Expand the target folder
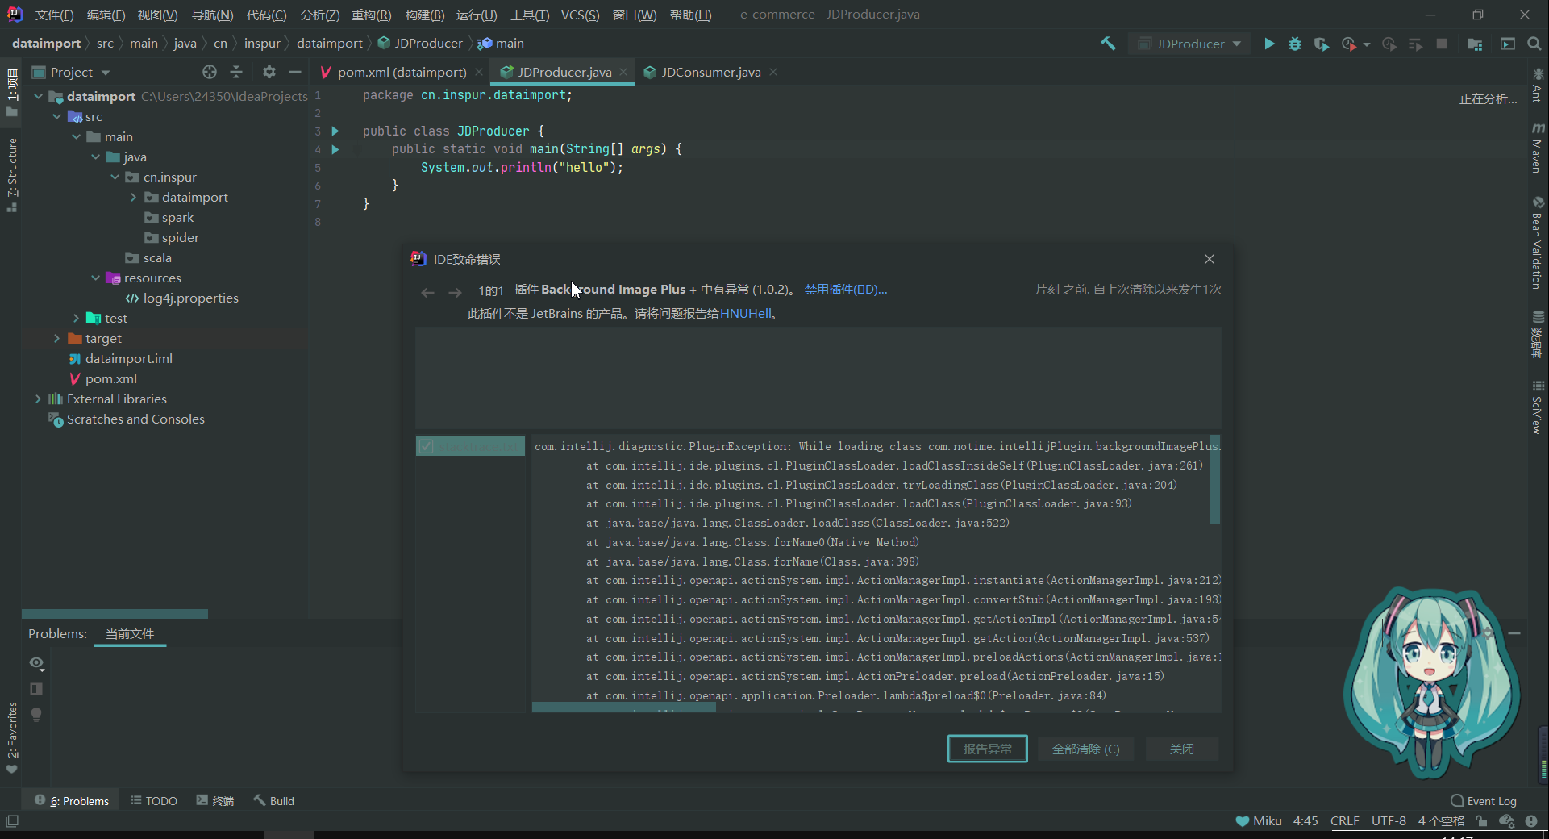This screenshot has height=839, width=1549. [x=56, y=338]
